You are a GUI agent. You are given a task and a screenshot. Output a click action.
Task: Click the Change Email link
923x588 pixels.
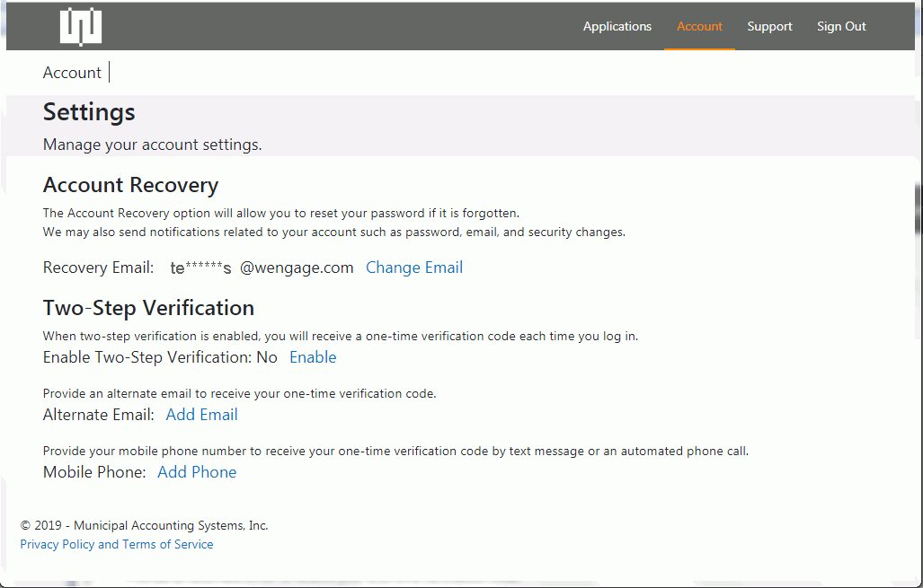tap(413, 268)
